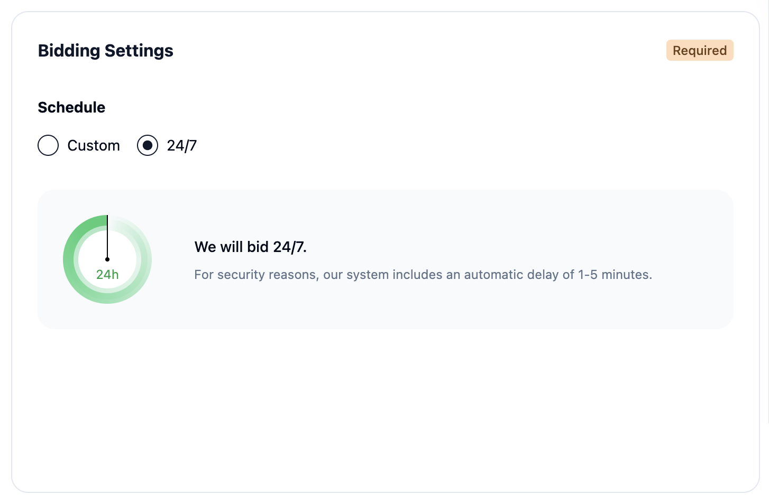Click the 24/7 option label text
The height and width of the screenshot is (504, 769).
pyautogui.click(x=181, y=145)
